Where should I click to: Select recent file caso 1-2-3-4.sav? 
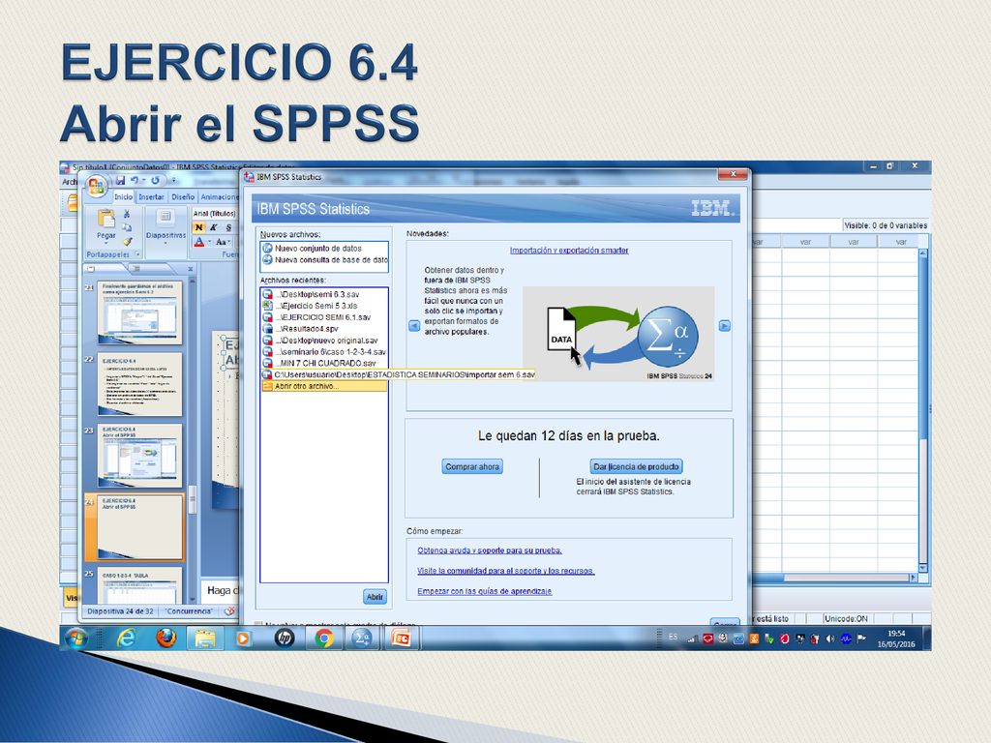point(323,351)
